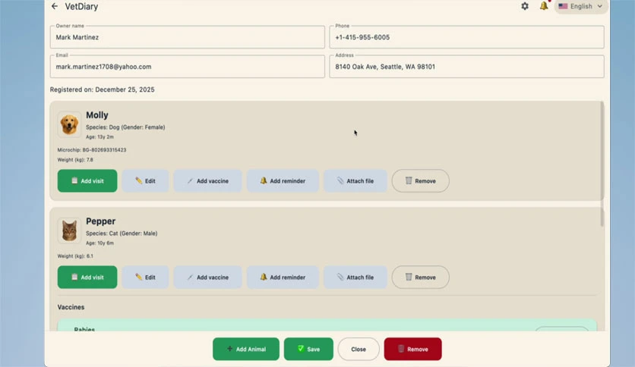Select Molly's name heading

click(x=96, y=115)
